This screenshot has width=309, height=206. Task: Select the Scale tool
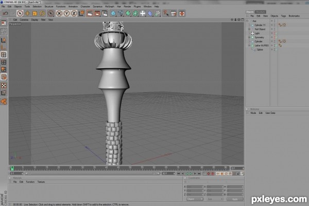click(x=35, y=13)
